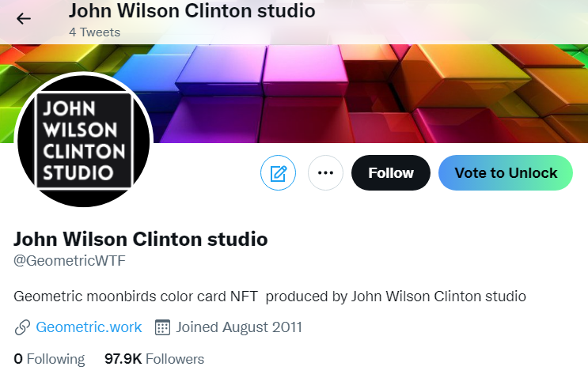The height and width of the screenshot is (374, 588).
Task: Open the Geometric.work website link
Action: pyautogui.click(x=89, y=327)
